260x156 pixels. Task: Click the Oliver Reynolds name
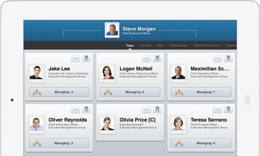68,120
